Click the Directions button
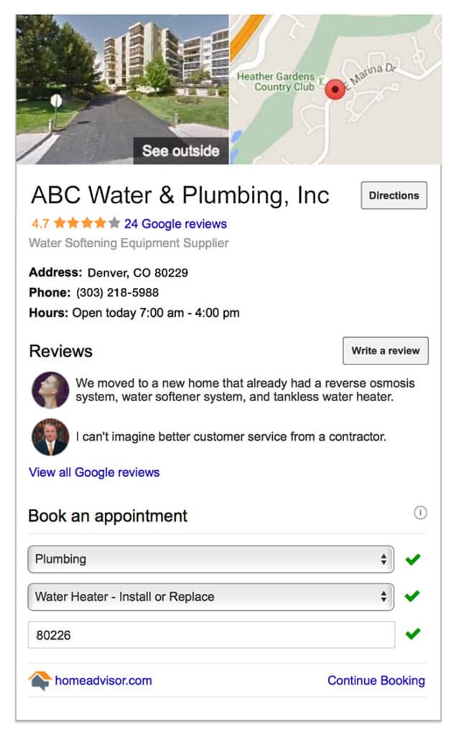 (394, 195)
